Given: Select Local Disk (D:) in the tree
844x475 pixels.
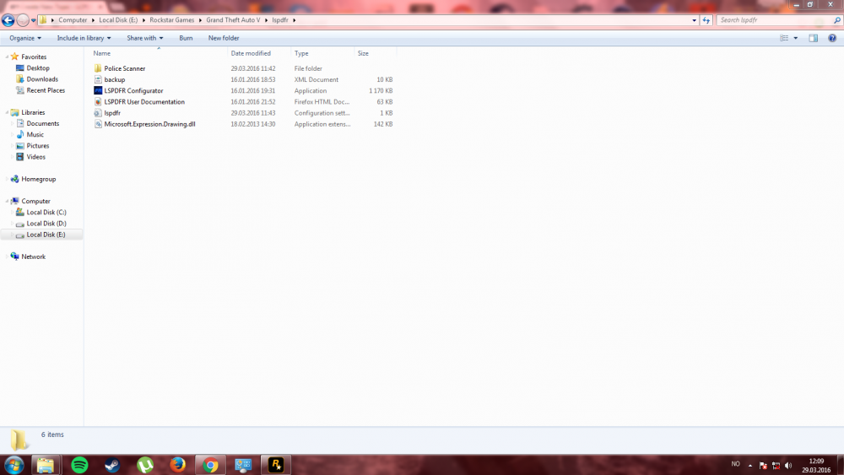Looking at the screenshot, I should point(46,224).
